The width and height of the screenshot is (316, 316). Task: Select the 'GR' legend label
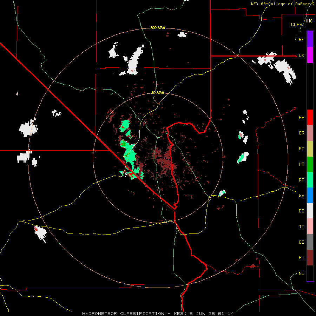click(x=301, y=133)
